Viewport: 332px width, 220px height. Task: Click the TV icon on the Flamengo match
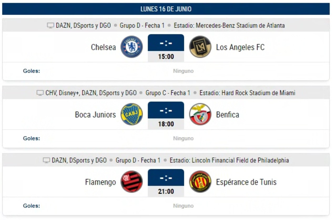47,160
